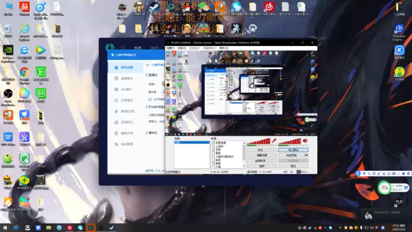
Task: Open Internet Explorer desktop icon
Action: pyautogui.click(x=24, y=32)
